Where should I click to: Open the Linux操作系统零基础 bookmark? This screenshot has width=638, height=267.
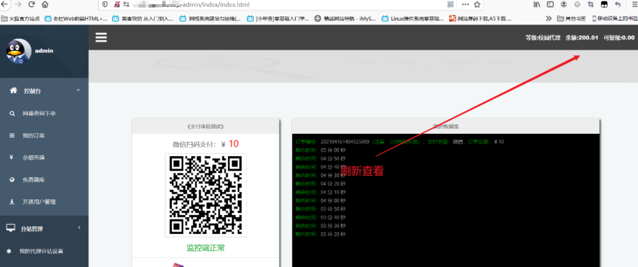[x=413, y=18]
